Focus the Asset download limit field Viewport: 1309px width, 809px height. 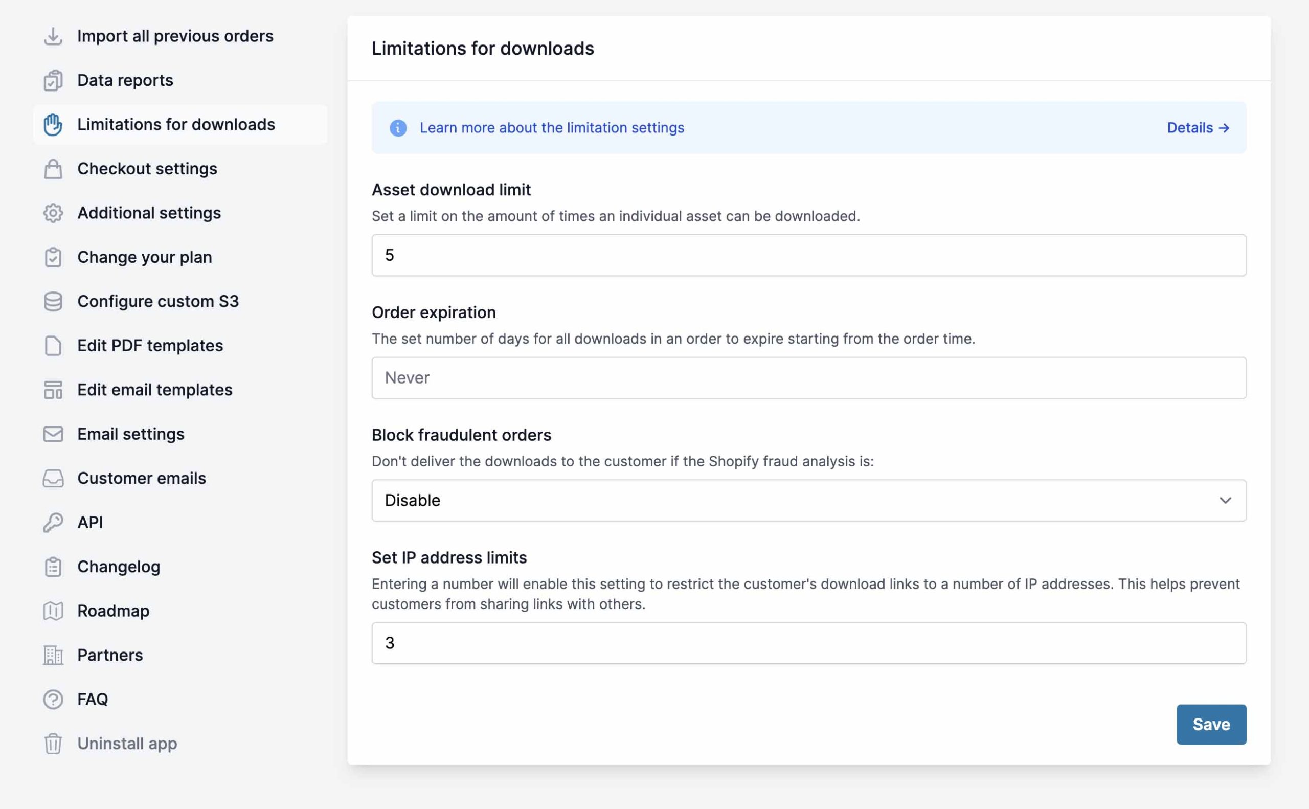[808, 255]
